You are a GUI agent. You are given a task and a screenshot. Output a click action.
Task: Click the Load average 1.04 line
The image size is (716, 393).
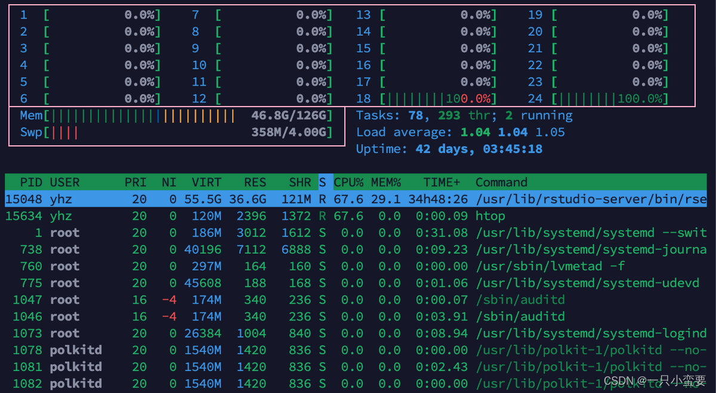461,132
